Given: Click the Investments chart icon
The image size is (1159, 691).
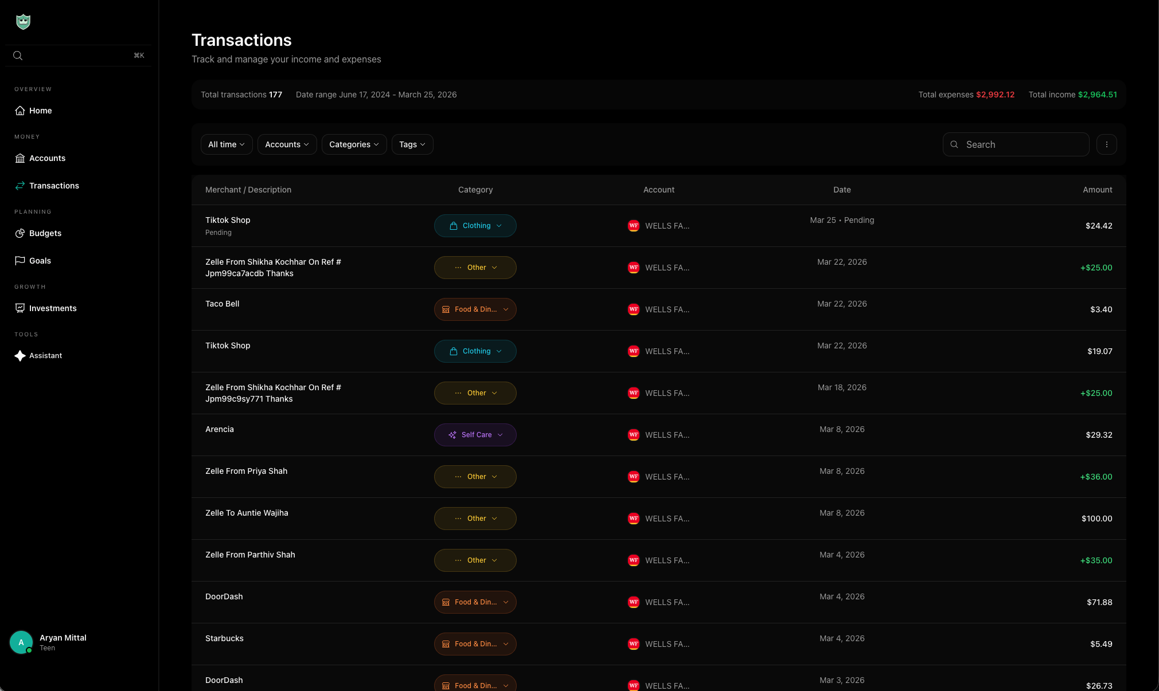Looking at the screenshot, I should 20,308.
